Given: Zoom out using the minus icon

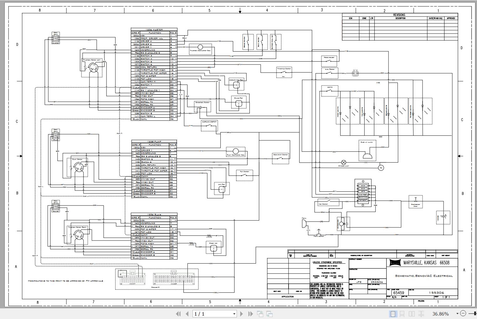Looking at the screenshot, I should (x=463, y=313).
